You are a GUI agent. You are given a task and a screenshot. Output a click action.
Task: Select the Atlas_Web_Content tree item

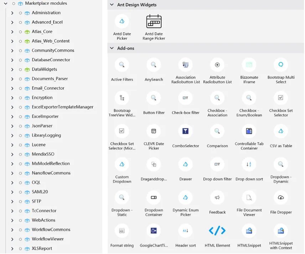[x=51, y=41]
